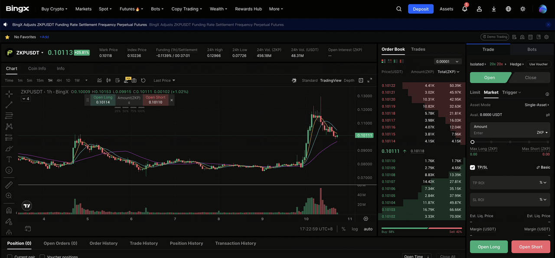Open the notifications bell
Image resolution: width=555 pixels, height=258 pixels.
click(464, 9)
